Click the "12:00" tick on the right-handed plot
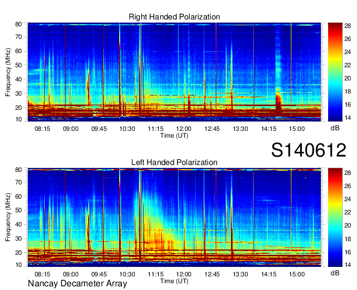 (x=184, y=129)
